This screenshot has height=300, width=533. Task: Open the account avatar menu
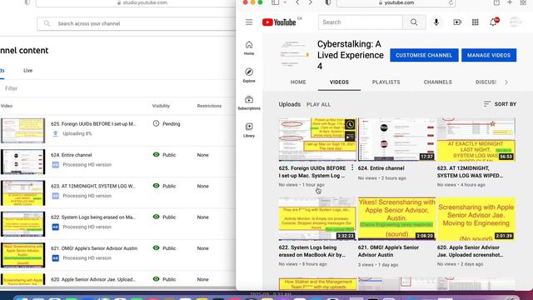point(516,22)
